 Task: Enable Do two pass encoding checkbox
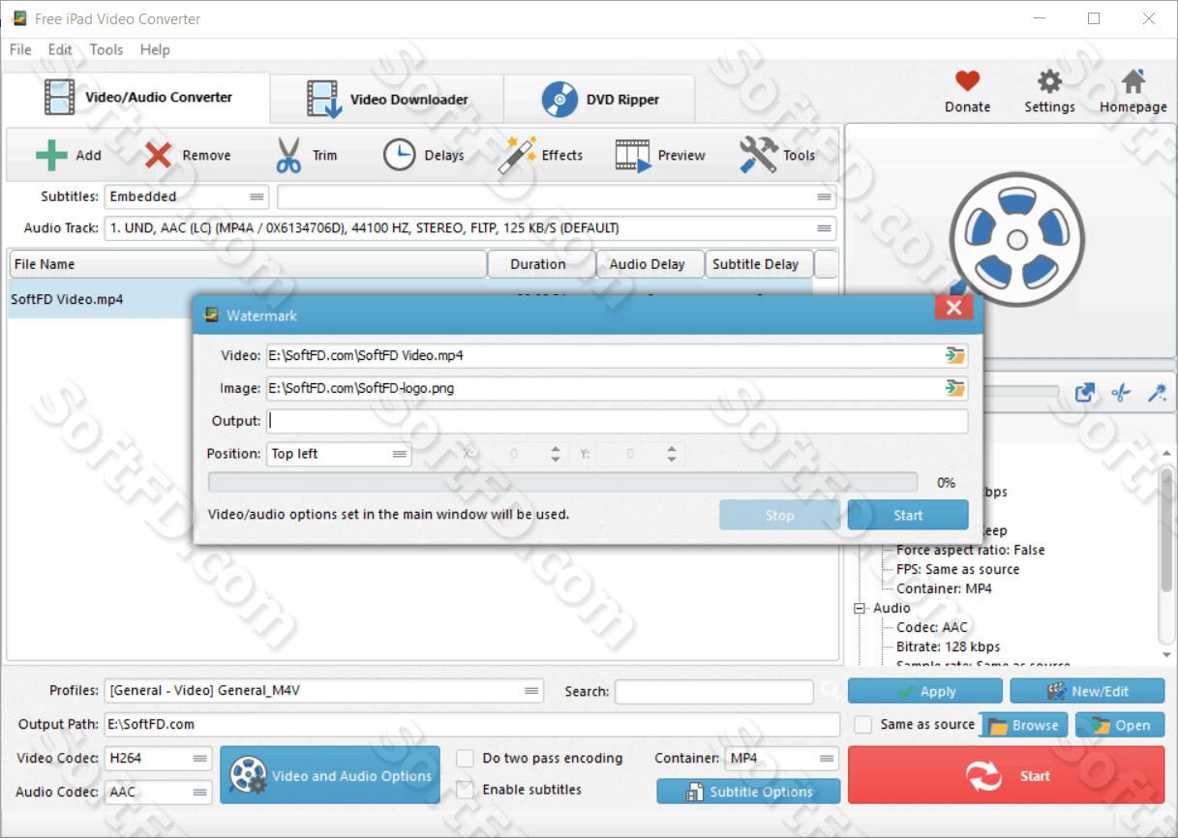[466, 758]
